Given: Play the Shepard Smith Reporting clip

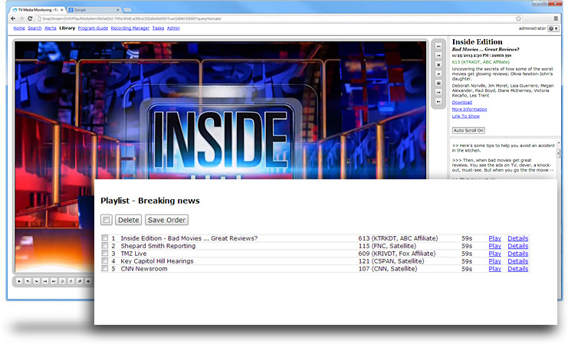Looking at the screenshot, I should point(494,246).
